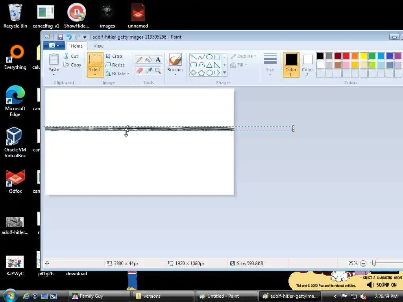
Task: Select the Color 2 box
Action: tap(307, 65)
